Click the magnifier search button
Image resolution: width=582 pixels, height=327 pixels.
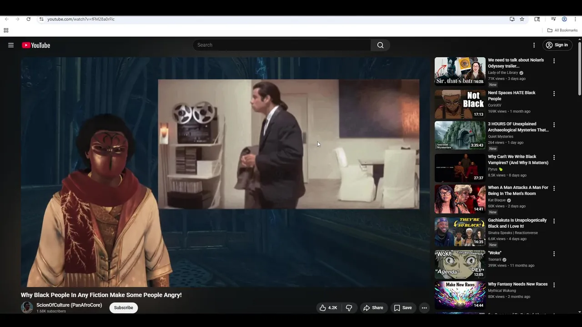[x=381, y=45]
